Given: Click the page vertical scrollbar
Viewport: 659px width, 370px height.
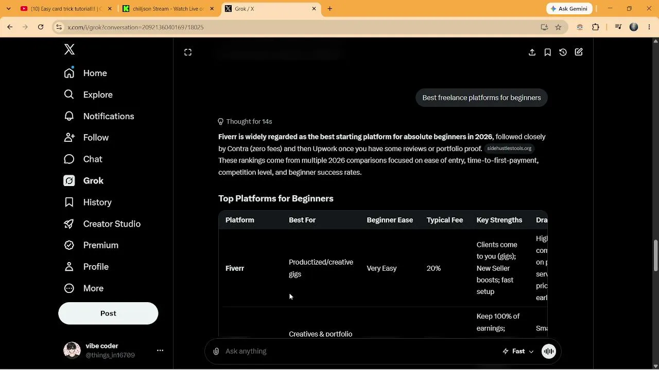Looking at the screenshot, I should [x=655, y=256].
